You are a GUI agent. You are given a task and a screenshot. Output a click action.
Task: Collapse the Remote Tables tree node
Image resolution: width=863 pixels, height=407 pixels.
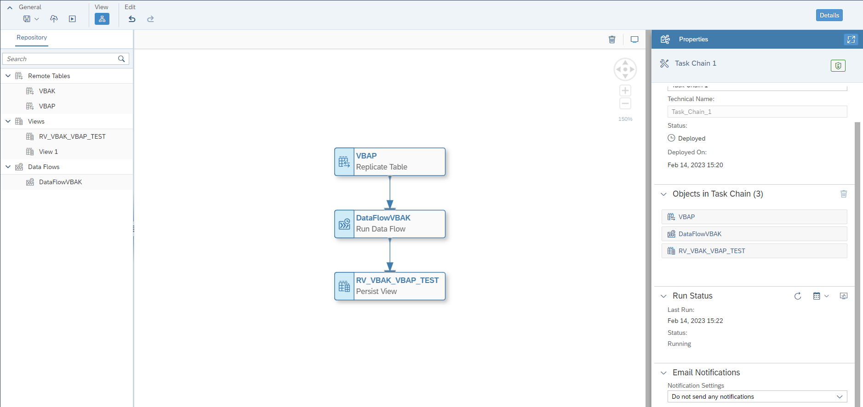[x=8, y=76]
